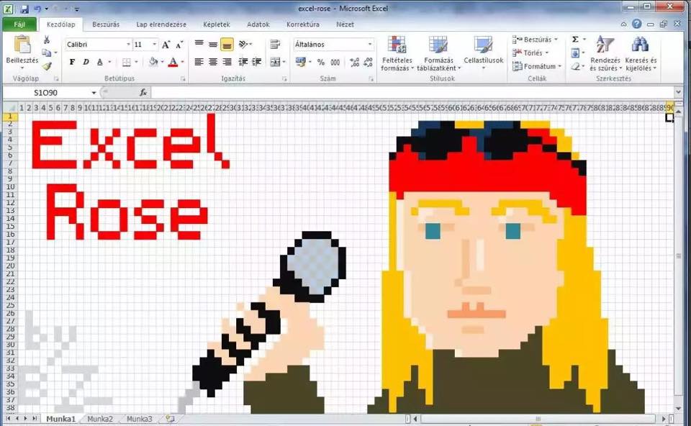Click the Save icon in quick access toolbar
Image resolution: width=691 pixels, height=426 pixels.
(24, 9)
